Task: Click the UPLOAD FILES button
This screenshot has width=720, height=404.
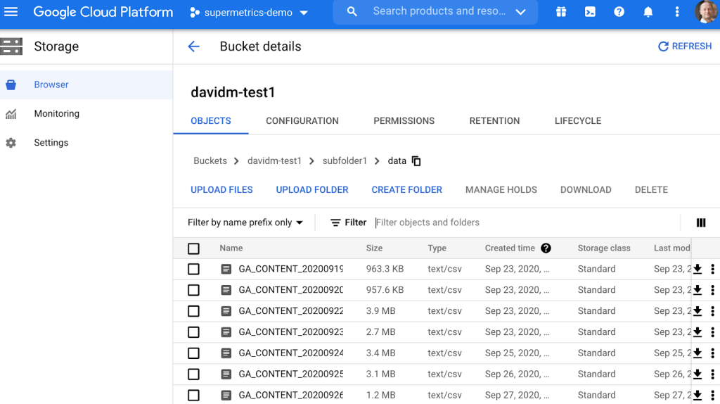Action: click(x=221, y=190)
